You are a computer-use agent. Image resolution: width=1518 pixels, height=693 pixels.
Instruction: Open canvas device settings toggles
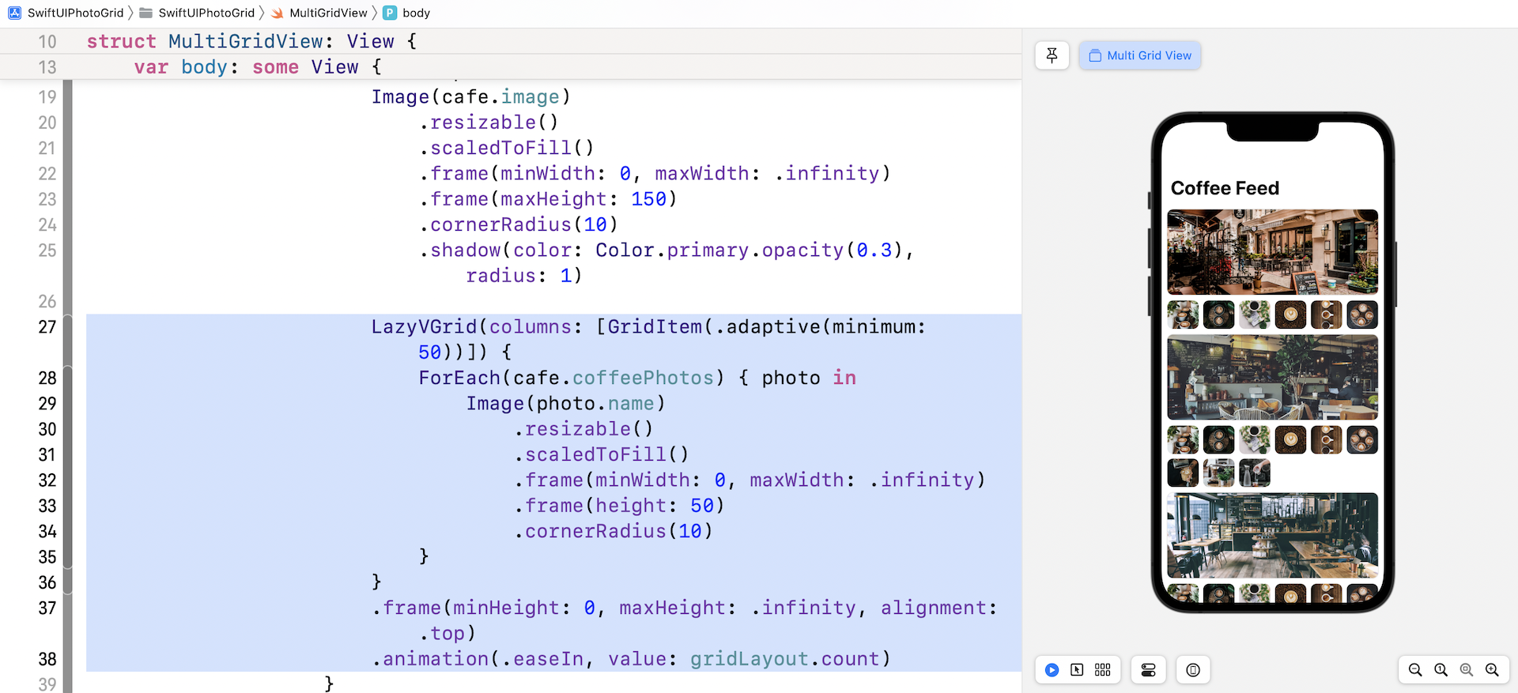[x=1148, y=670]
